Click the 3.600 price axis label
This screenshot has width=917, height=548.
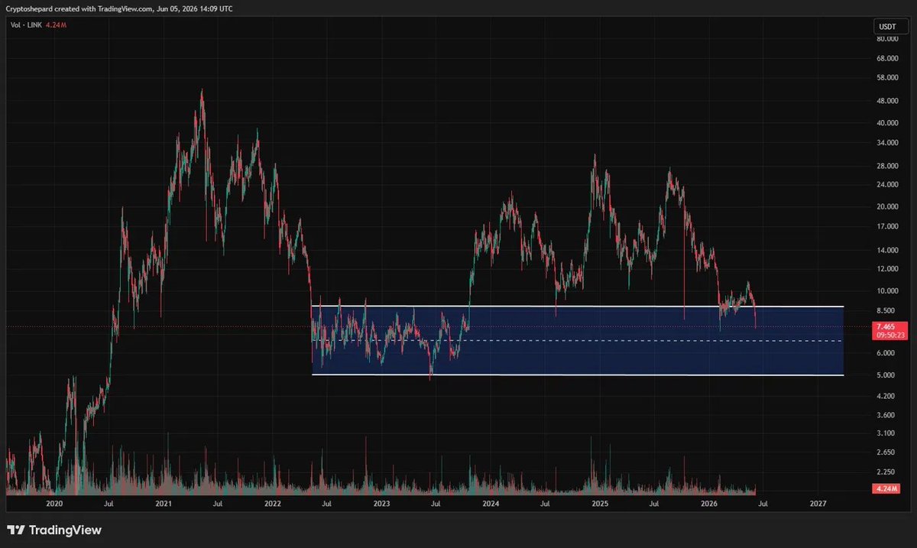tap(886, 415)
